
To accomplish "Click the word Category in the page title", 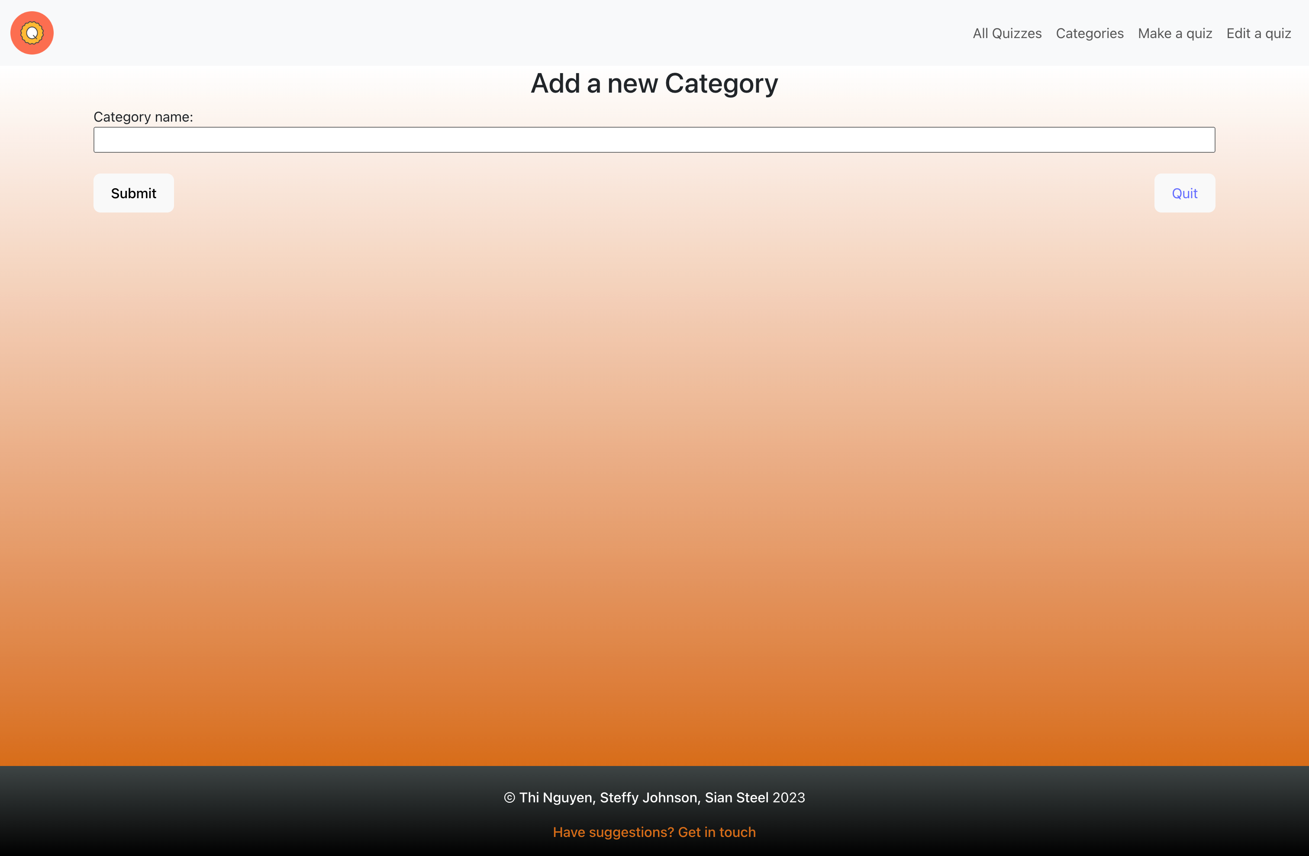I will point(721,84).
